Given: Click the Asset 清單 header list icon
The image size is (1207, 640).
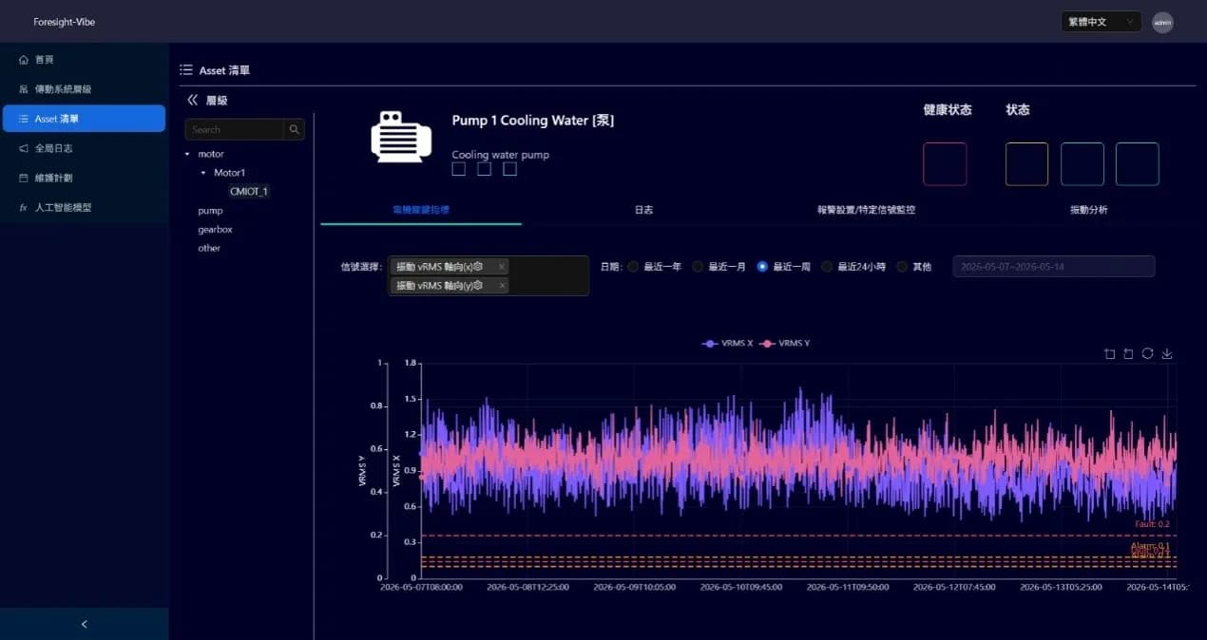Looking at the screenshot, I should pyautogui.click(x=186, y=70).
